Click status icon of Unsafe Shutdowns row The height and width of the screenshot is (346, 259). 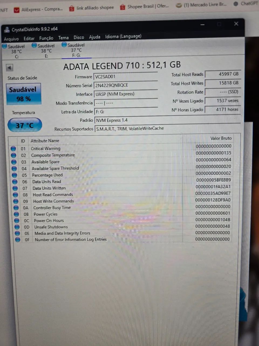17,227
